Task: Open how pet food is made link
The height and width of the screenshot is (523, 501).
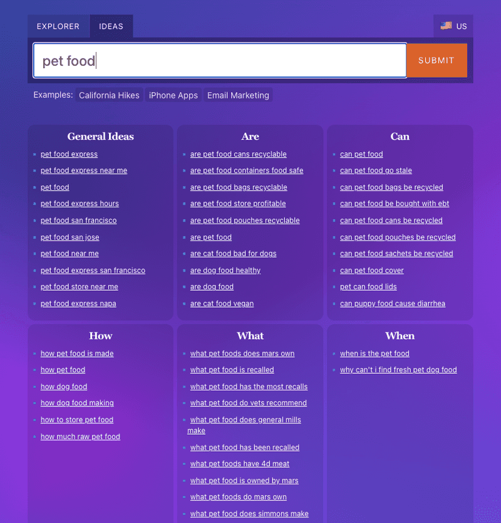Action: point(77,353)
